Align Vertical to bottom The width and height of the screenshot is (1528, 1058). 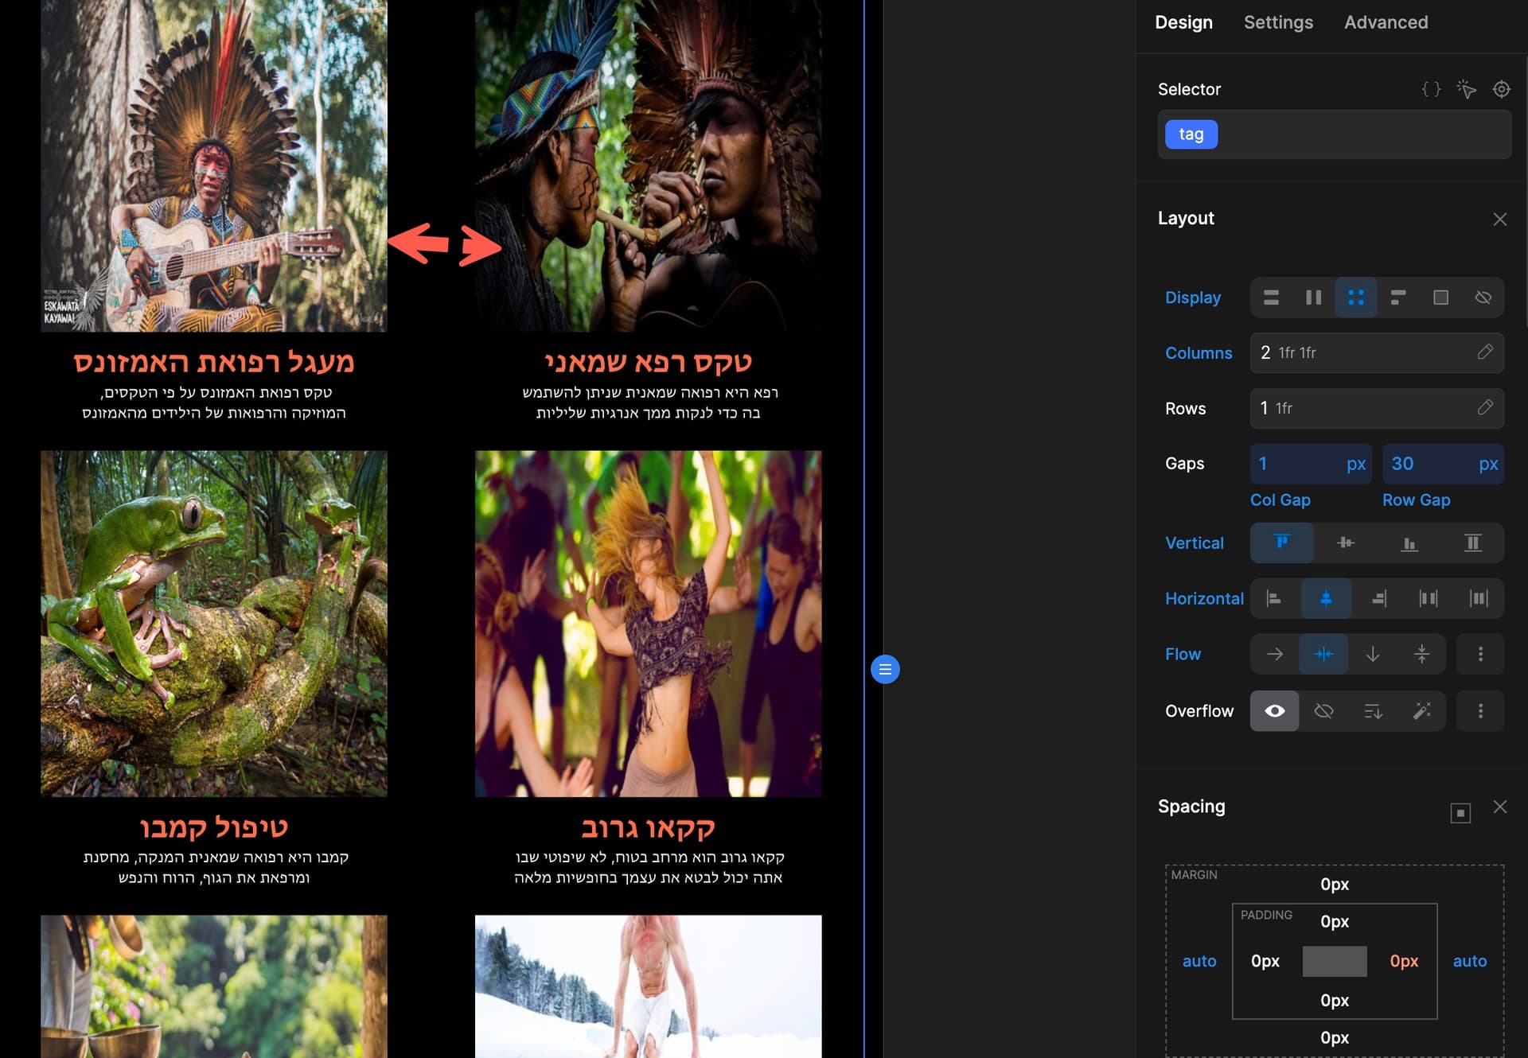coord(1409,543)
